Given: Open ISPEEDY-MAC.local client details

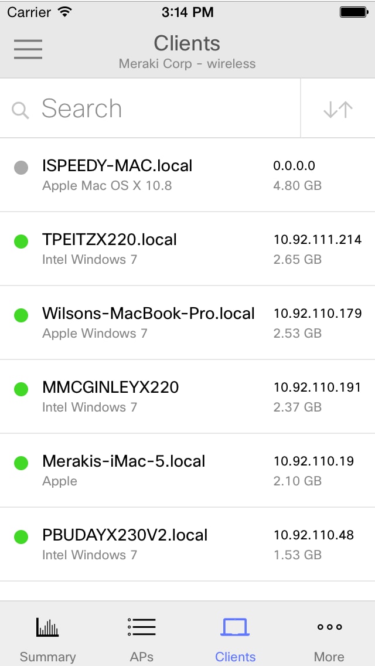Looking at the screenshot, I should [187, 175].
